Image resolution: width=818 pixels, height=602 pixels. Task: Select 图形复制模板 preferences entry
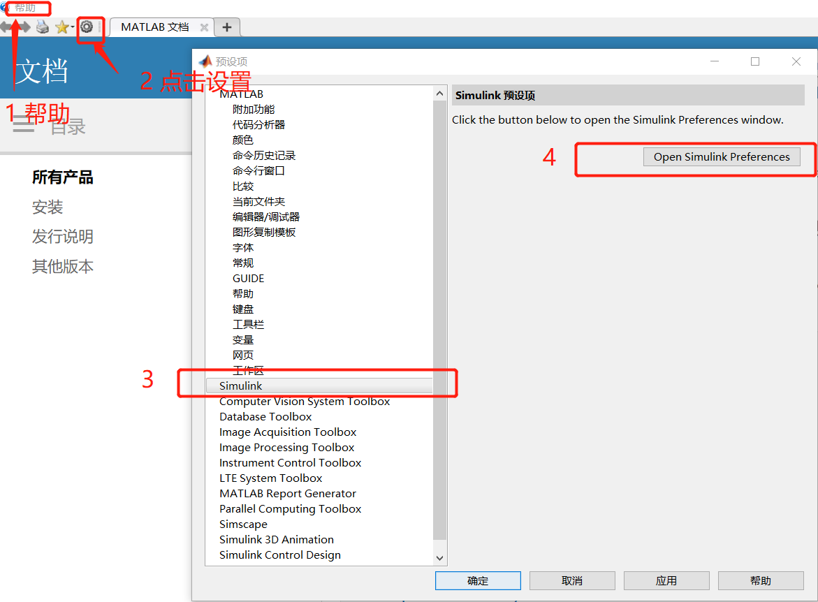(x=264, y=232)
